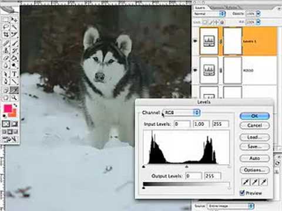Click the midtone gamma input slider

tap(187, 166)
